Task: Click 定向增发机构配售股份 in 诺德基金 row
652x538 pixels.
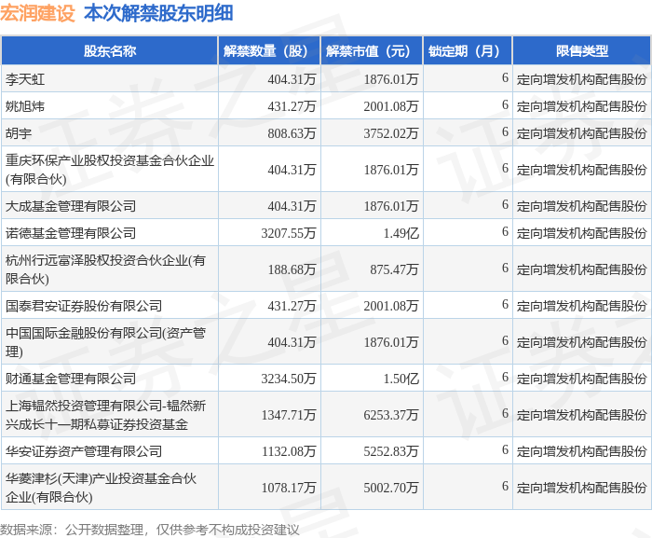Action: click(581, 233)
